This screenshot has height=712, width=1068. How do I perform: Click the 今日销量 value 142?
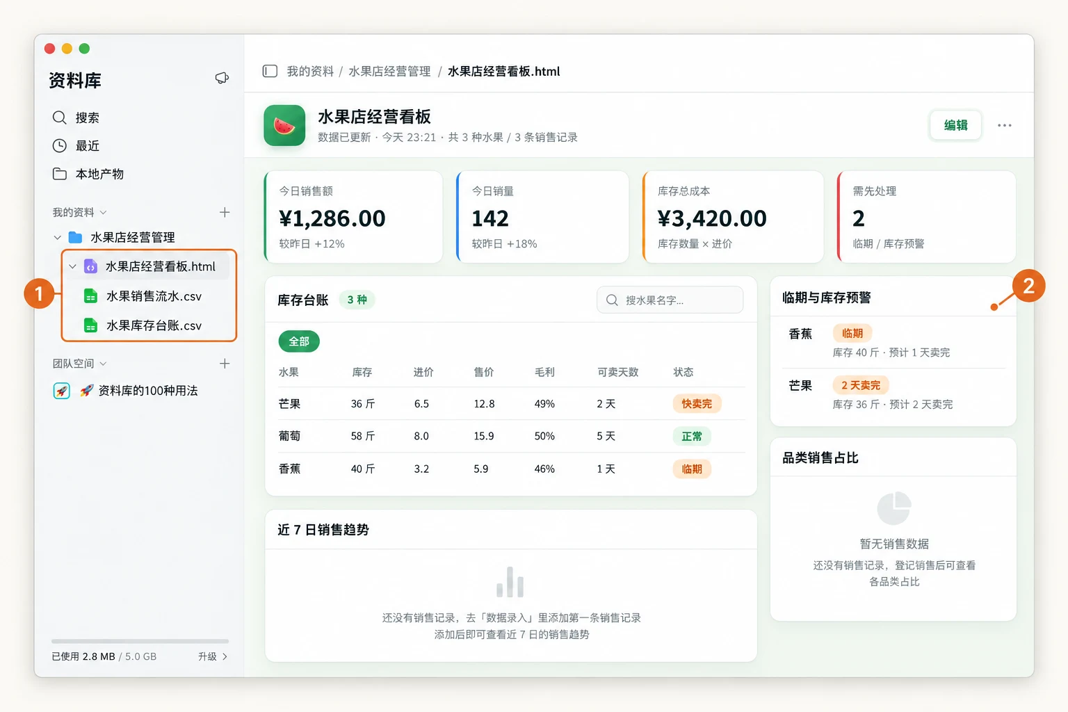pyautogui.click(x=490, y=219)
